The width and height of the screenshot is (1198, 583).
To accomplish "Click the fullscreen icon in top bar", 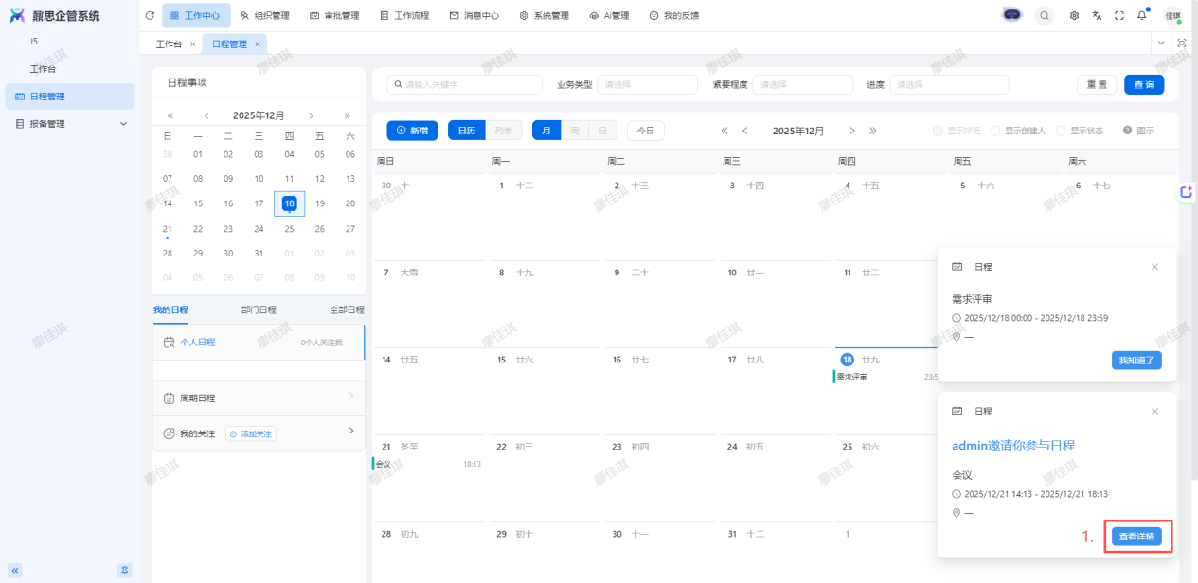I will pos(1119,15).
